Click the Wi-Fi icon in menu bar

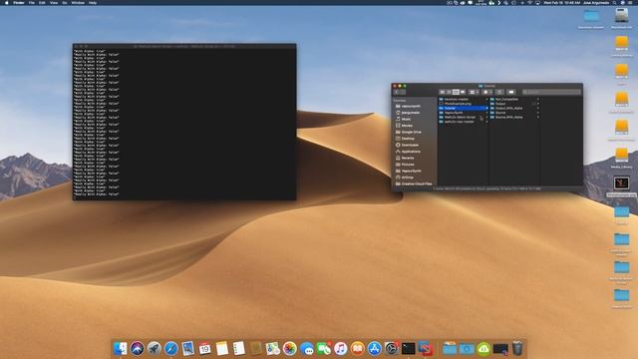pyautogui.click(x=529, y=2)
